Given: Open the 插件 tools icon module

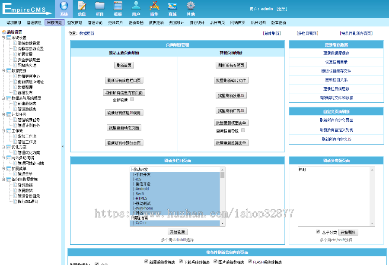Looking at the screenshot, I should (154, 9).
